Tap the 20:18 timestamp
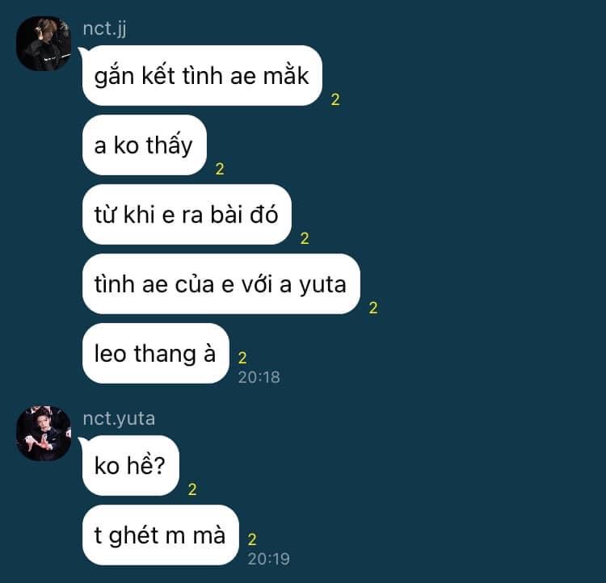This screenshot has height=583, width=606. pos(259,377)
